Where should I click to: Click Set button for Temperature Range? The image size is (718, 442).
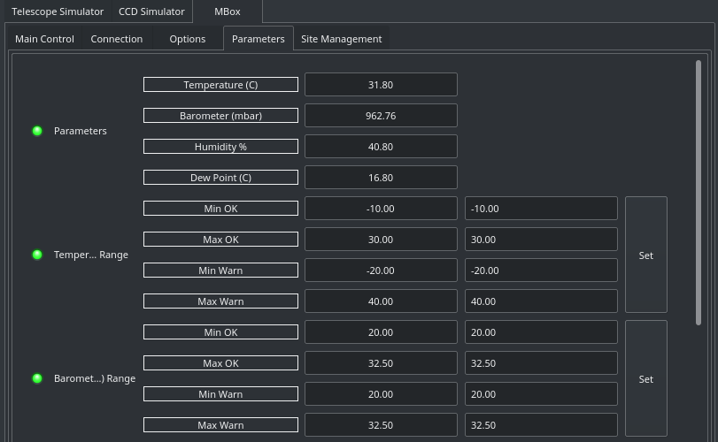click(646, 255)
